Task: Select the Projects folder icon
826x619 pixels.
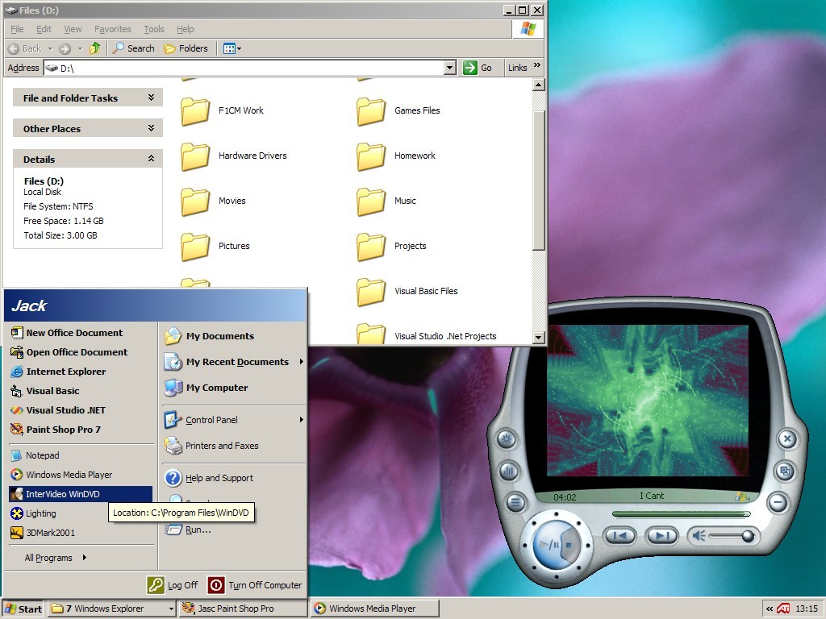Action: click(371, 247)
